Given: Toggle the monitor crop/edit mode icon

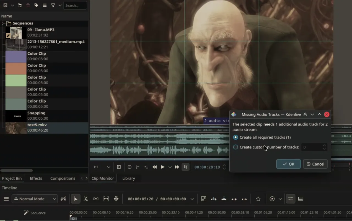Looking at the screenshot, I should pos(186,167).
